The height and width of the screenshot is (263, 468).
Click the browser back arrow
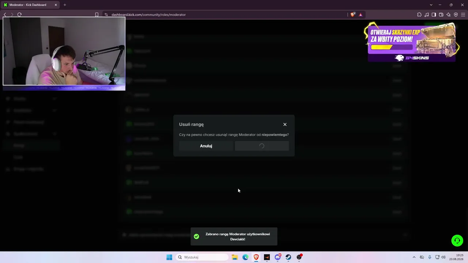point(5,15)
